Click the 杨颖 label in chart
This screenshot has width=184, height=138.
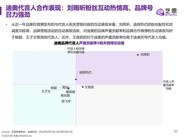click(54, 88)
